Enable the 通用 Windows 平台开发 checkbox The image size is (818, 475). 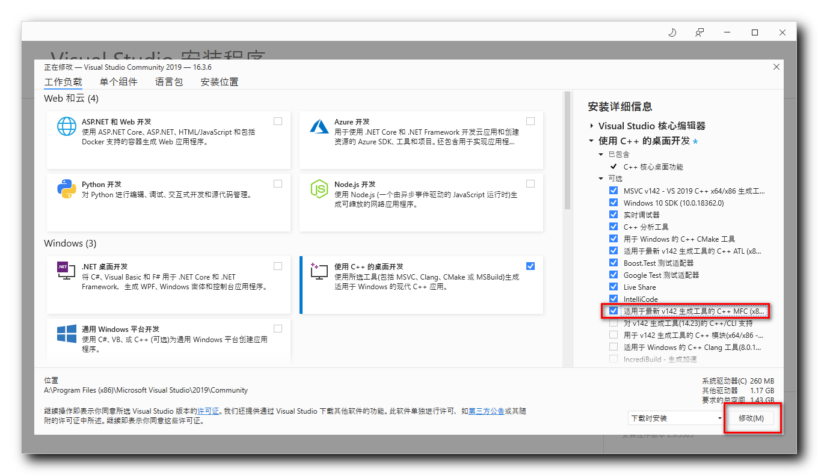click(278, 328)
